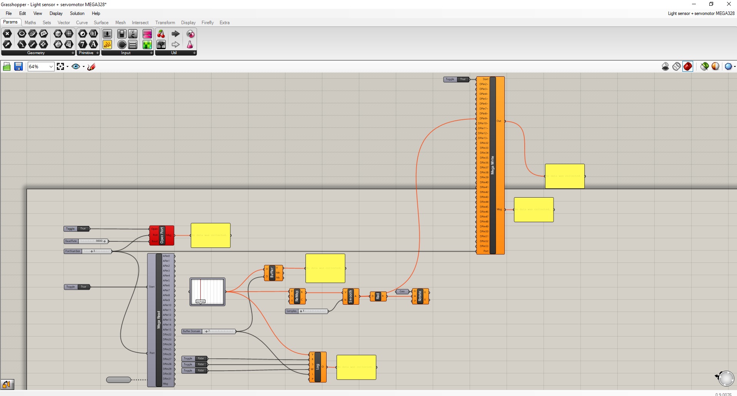737x396 pixels.
Task: Open the Display menu in menu bar
Action: 56,13
